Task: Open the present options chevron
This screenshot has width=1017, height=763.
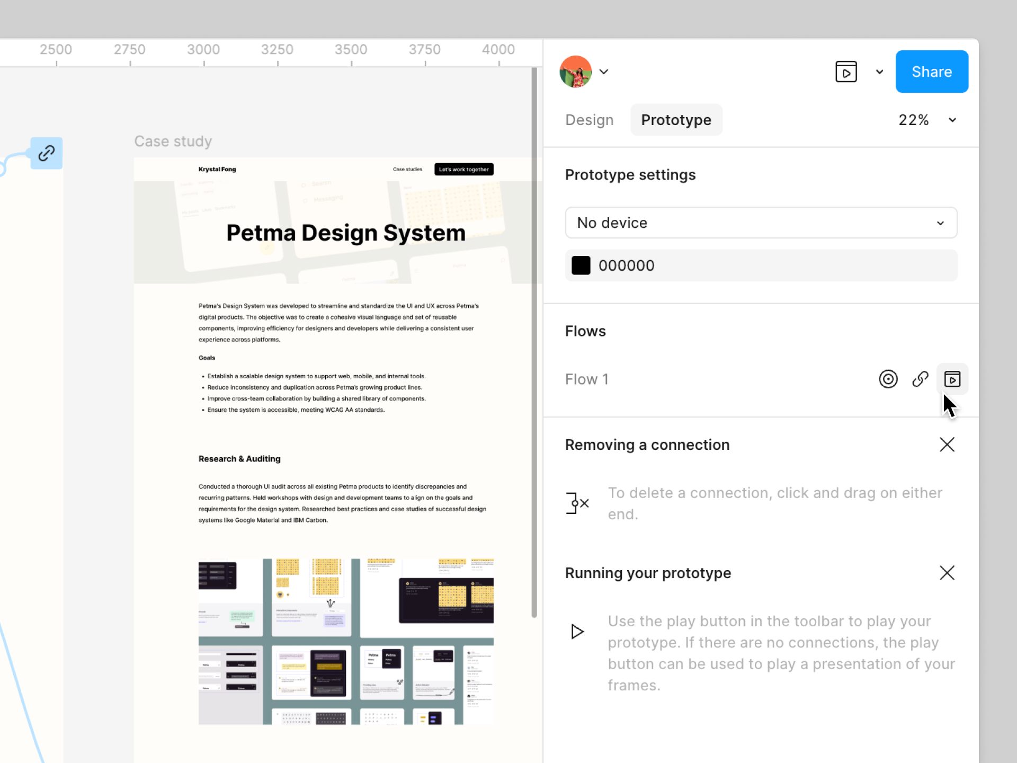Action: point(879,72)
